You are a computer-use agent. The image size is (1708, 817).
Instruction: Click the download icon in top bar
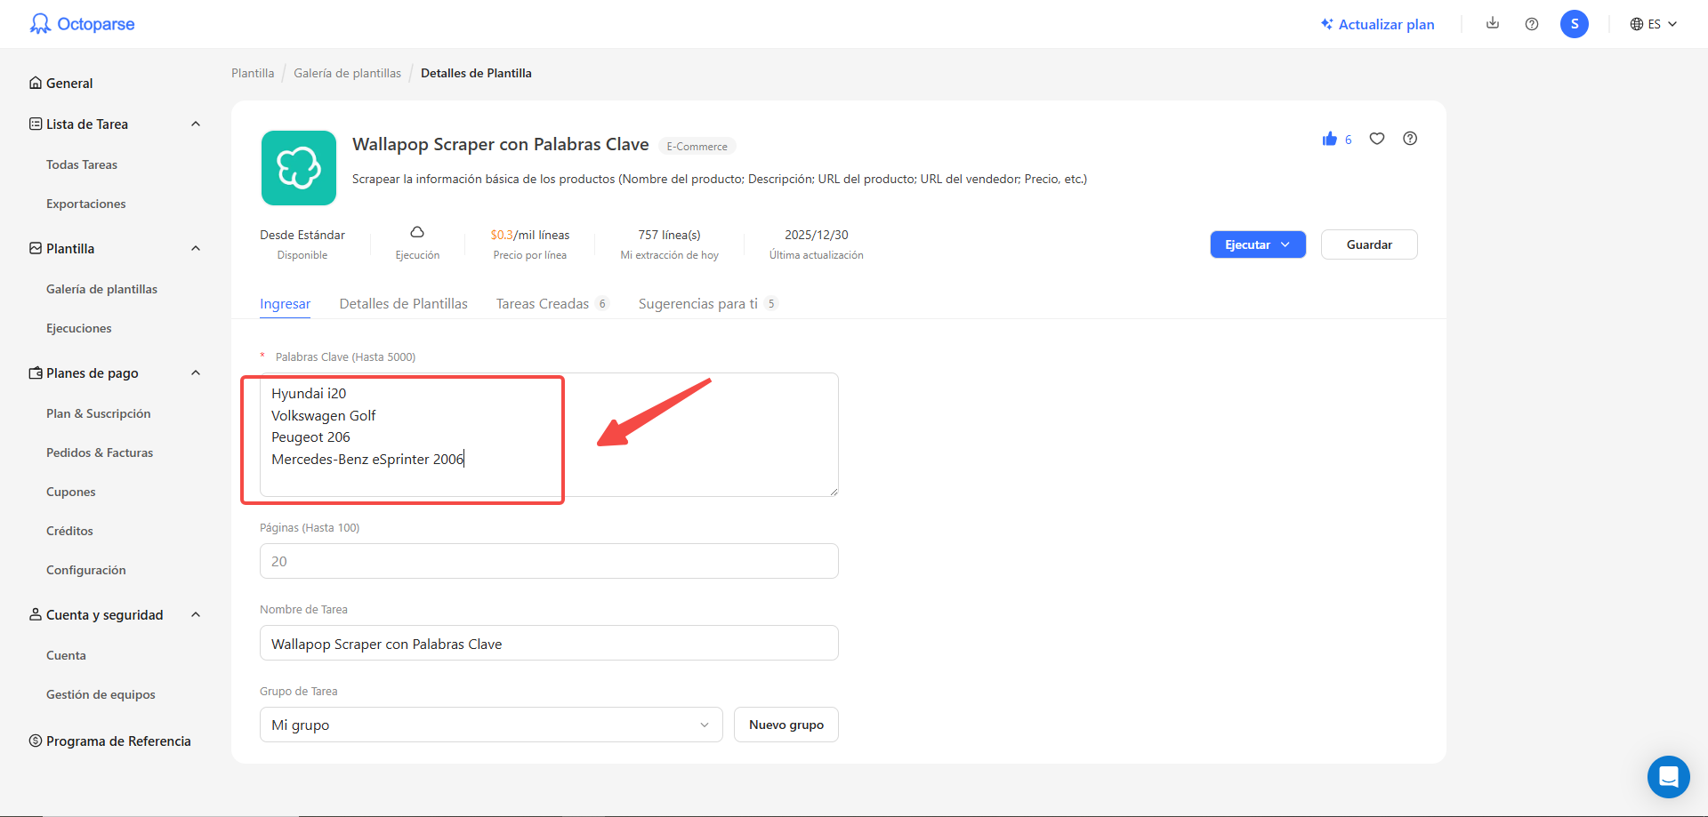1493,24
